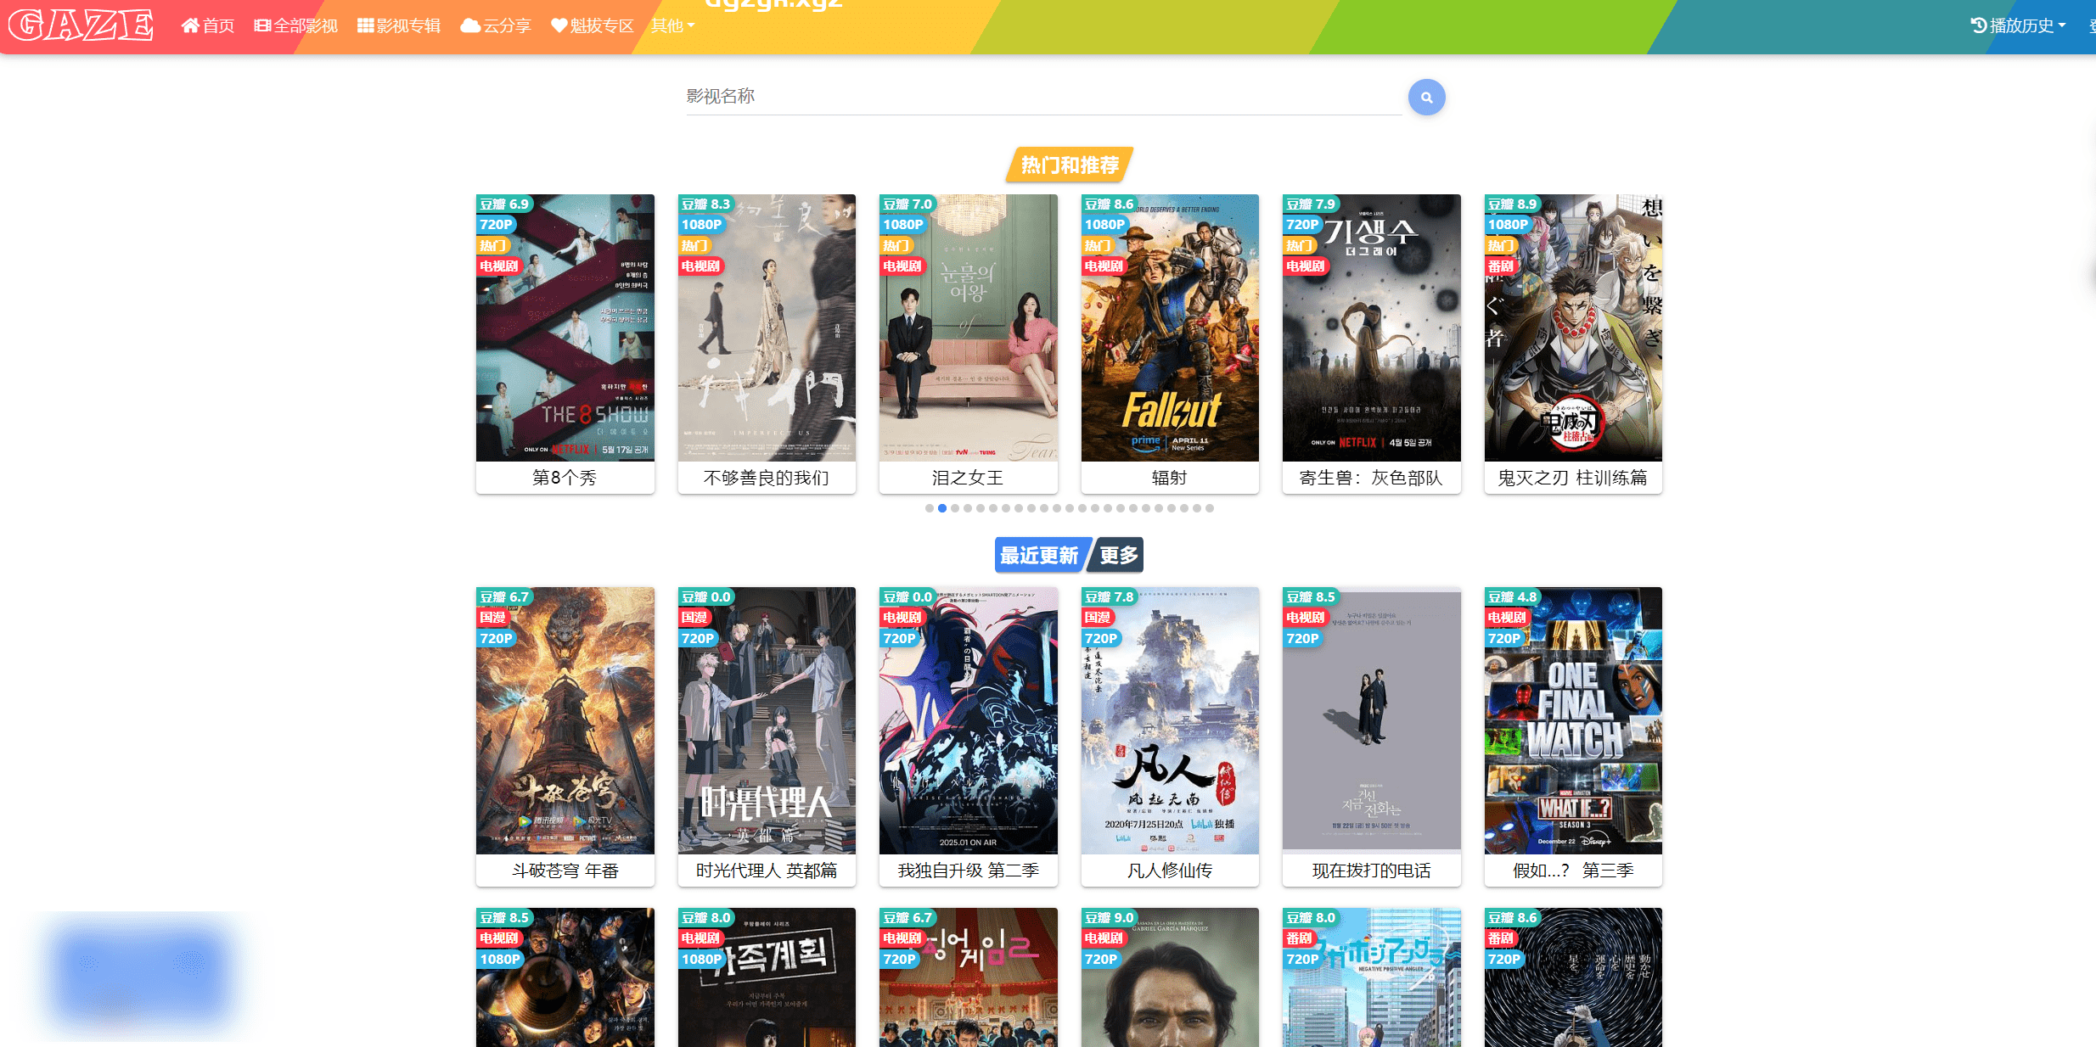This screenshot has height=1047, width=2096.
Task: Open 现在拨打的电话 poster
Action: pos(1372,720)
